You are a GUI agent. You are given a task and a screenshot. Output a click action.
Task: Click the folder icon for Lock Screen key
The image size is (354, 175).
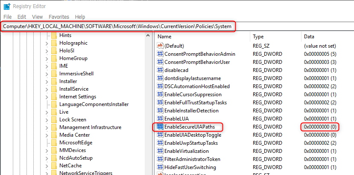[x=54, y=120]
